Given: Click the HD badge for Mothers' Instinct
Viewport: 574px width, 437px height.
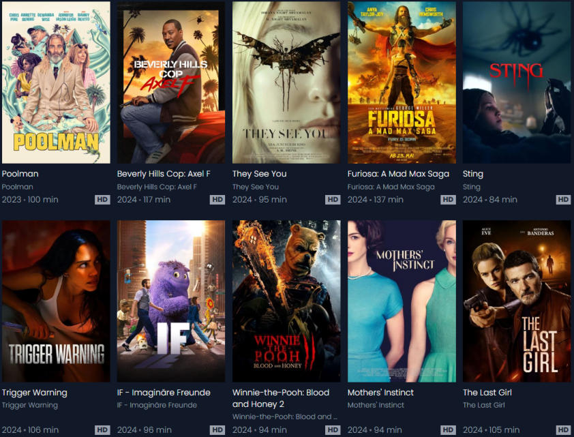Looking at the screenshot, I should tap(448, 430).
